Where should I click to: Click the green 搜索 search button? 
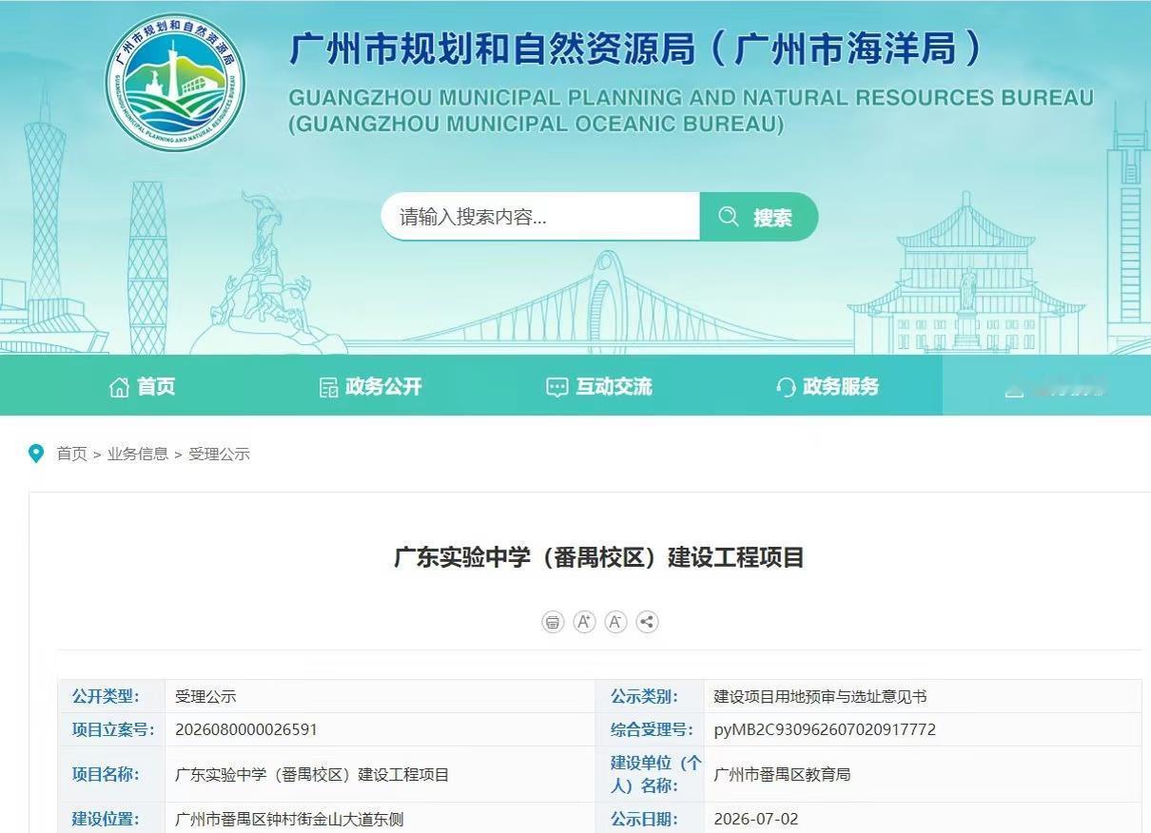coord(759,217)
